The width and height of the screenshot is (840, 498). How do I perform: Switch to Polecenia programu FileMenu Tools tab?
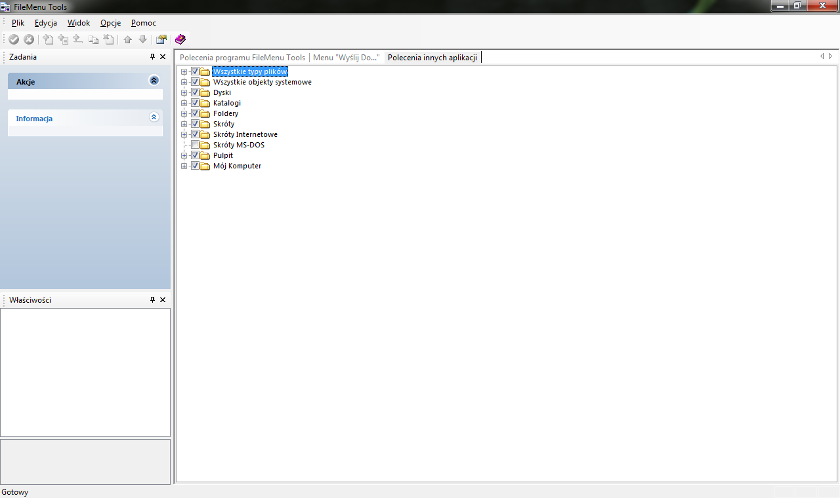tap(242, 58)
